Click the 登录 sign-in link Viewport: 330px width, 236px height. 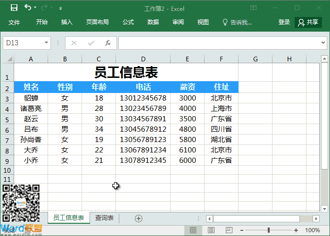pos(284,22)
